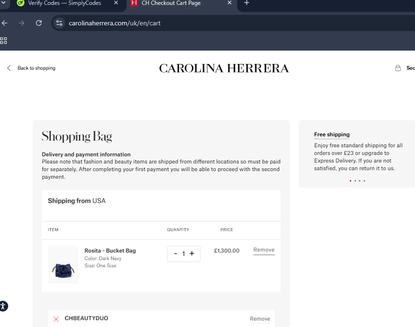Select the second carousel dot under Free shipping
This screenshot has width=415, height=327.
[355, 181]
